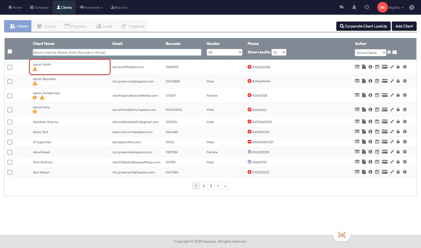Open the clock history icon in header
The width and height of the screenshot is (421, 248).
pos(367,7)
